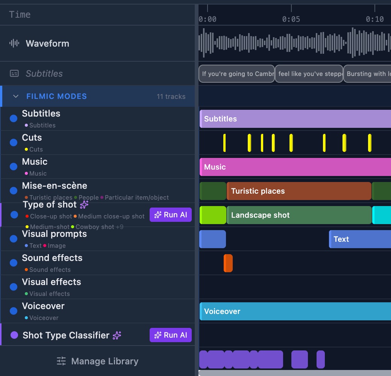This screenshot has height=376, width=391.
Task: Select the 'Landscape shot' timeline segment
Action: tap(299, 215)
